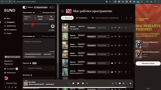Viewport: 161px width, 90px height.
Task: Toggle Публичный on the first Без на... song
Action: [x=103, y=63]
